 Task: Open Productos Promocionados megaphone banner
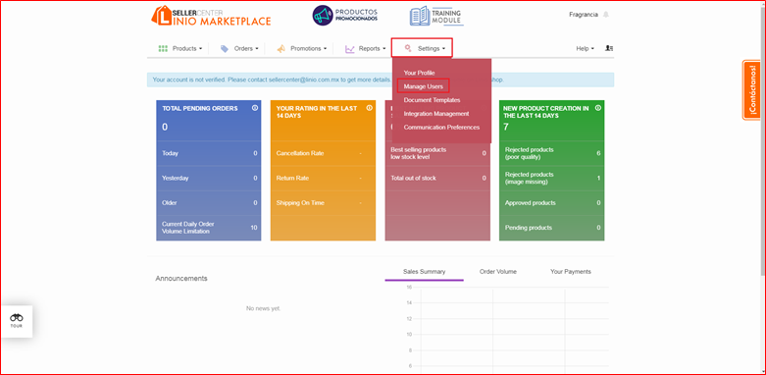point(345,15)
